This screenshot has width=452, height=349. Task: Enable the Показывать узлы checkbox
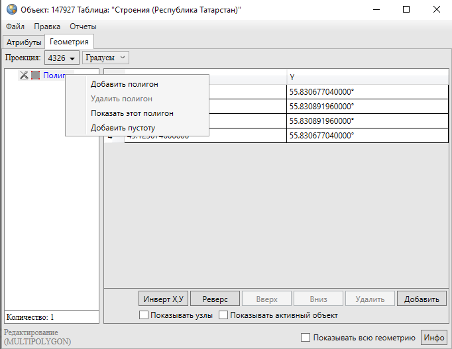(x=144, y=315)
